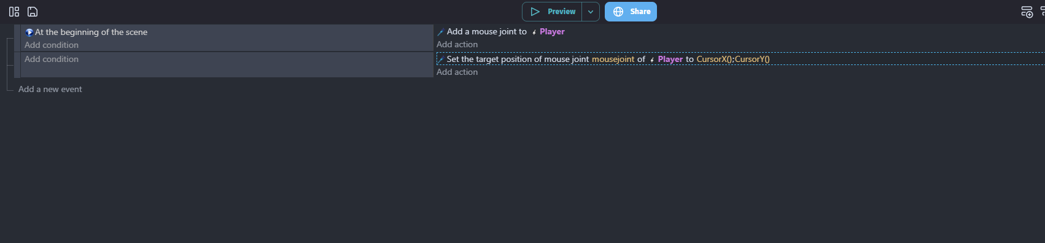The height and width of the screenshot is (243, 1045).
Task: Click the save project icon
Action: pyautogui.click(x=33, y=12)
